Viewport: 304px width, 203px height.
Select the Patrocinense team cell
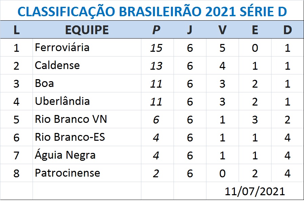click(67, 173)
